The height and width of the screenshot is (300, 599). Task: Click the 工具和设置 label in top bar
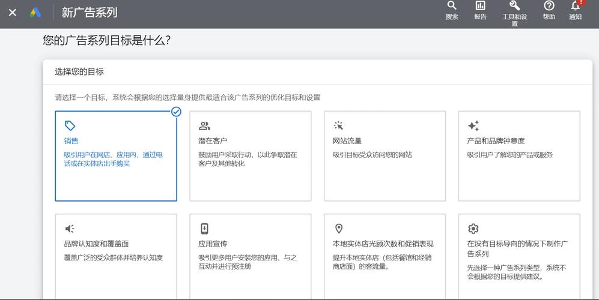coord(514,20)
